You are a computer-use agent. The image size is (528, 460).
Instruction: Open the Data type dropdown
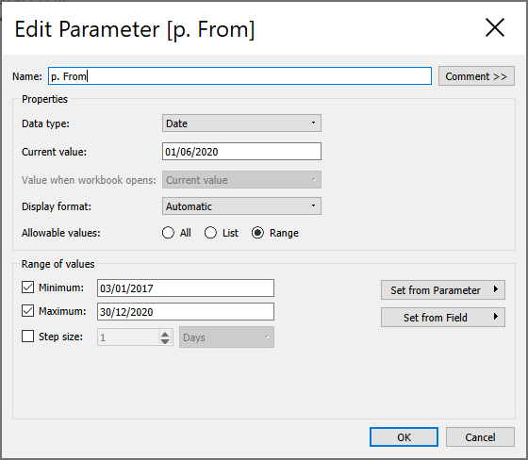pyautogui.click(x=241, y=123)
